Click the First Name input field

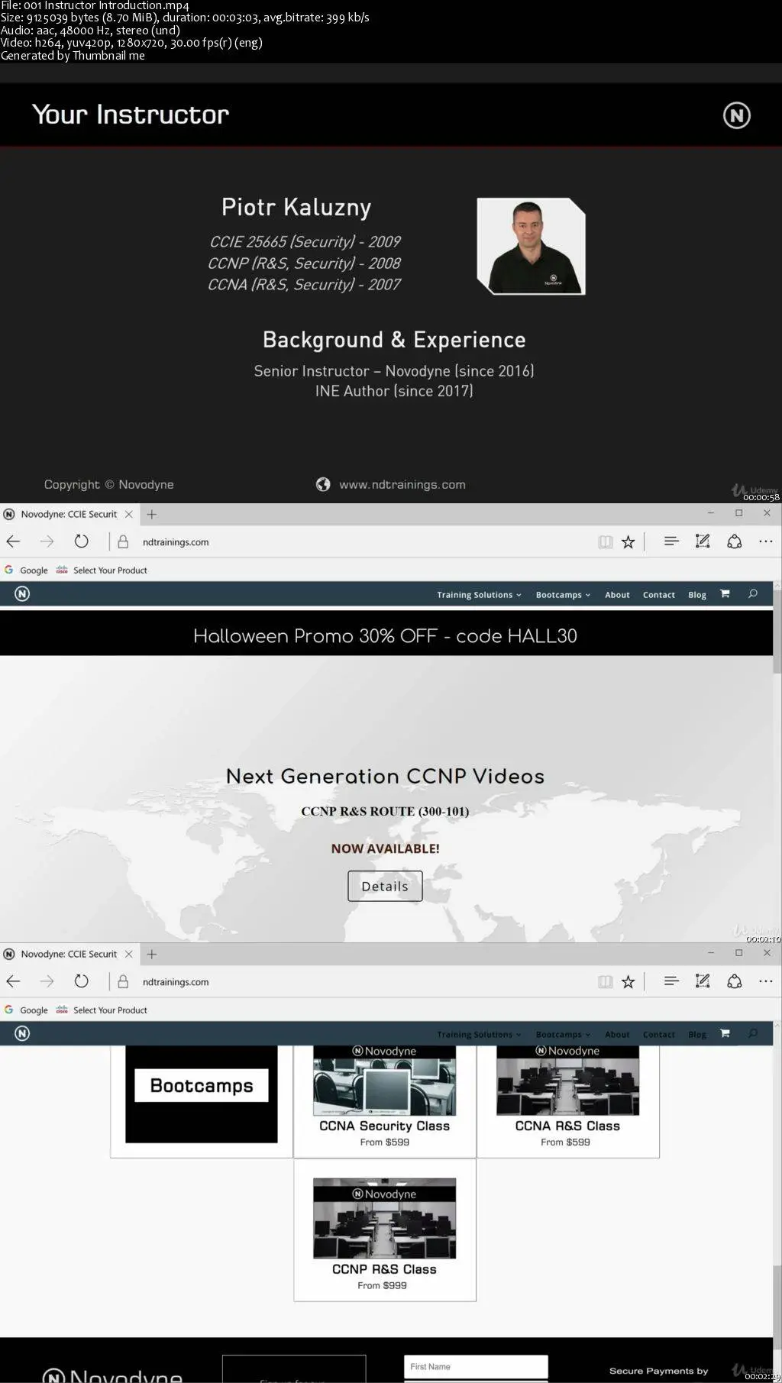(x=476, y=1367)
